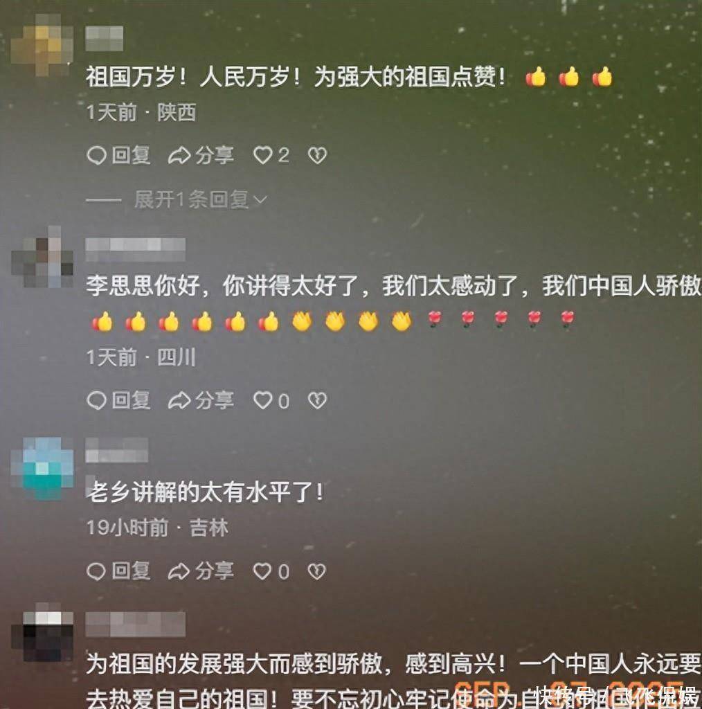
Task: Click the chevron next to 展开1条回复
Action: click(260, 200)
